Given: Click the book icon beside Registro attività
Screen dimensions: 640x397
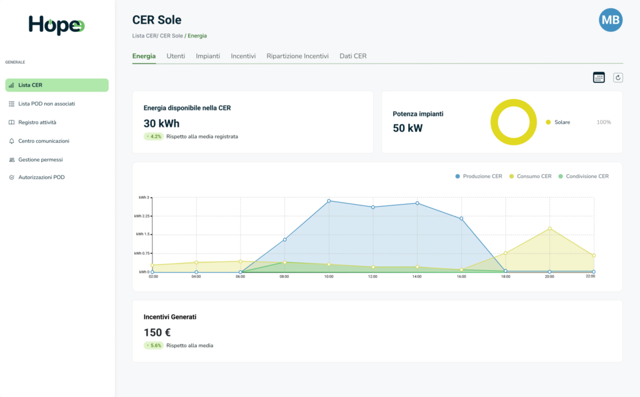Looking at the screenshot, I should point(12,122).
